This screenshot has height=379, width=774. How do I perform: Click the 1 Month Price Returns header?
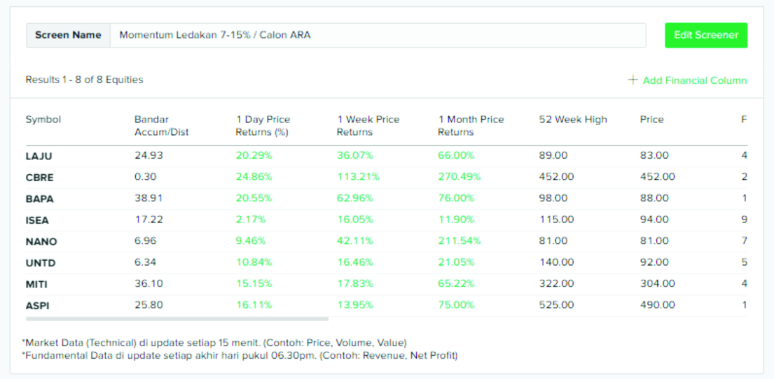pos(471,125)
